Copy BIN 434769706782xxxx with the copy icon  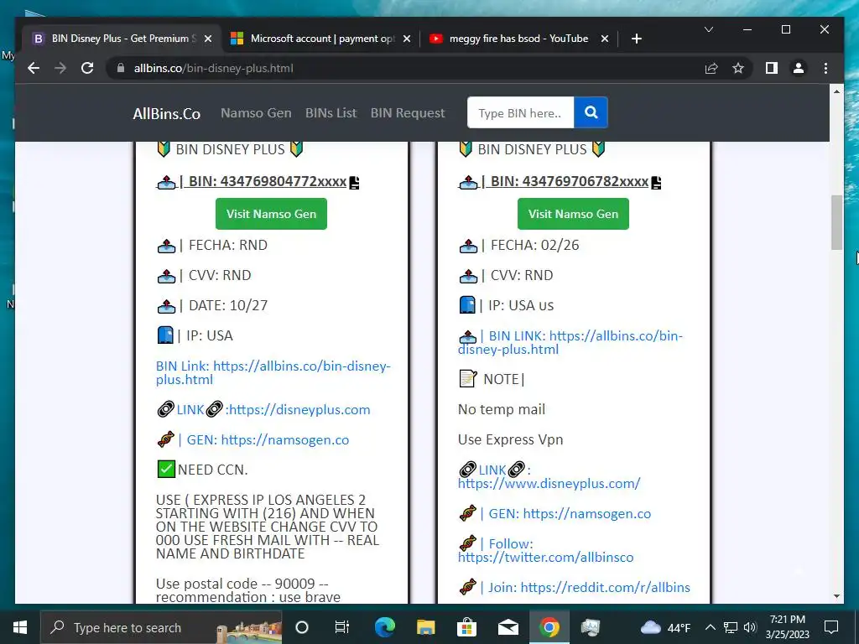point(656,182)
